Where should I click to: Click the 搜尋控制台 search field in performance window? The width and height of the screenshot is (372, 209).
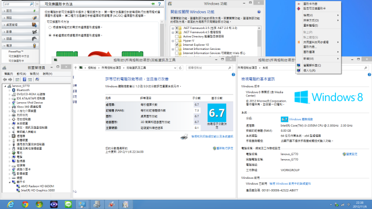click(209, 68)
